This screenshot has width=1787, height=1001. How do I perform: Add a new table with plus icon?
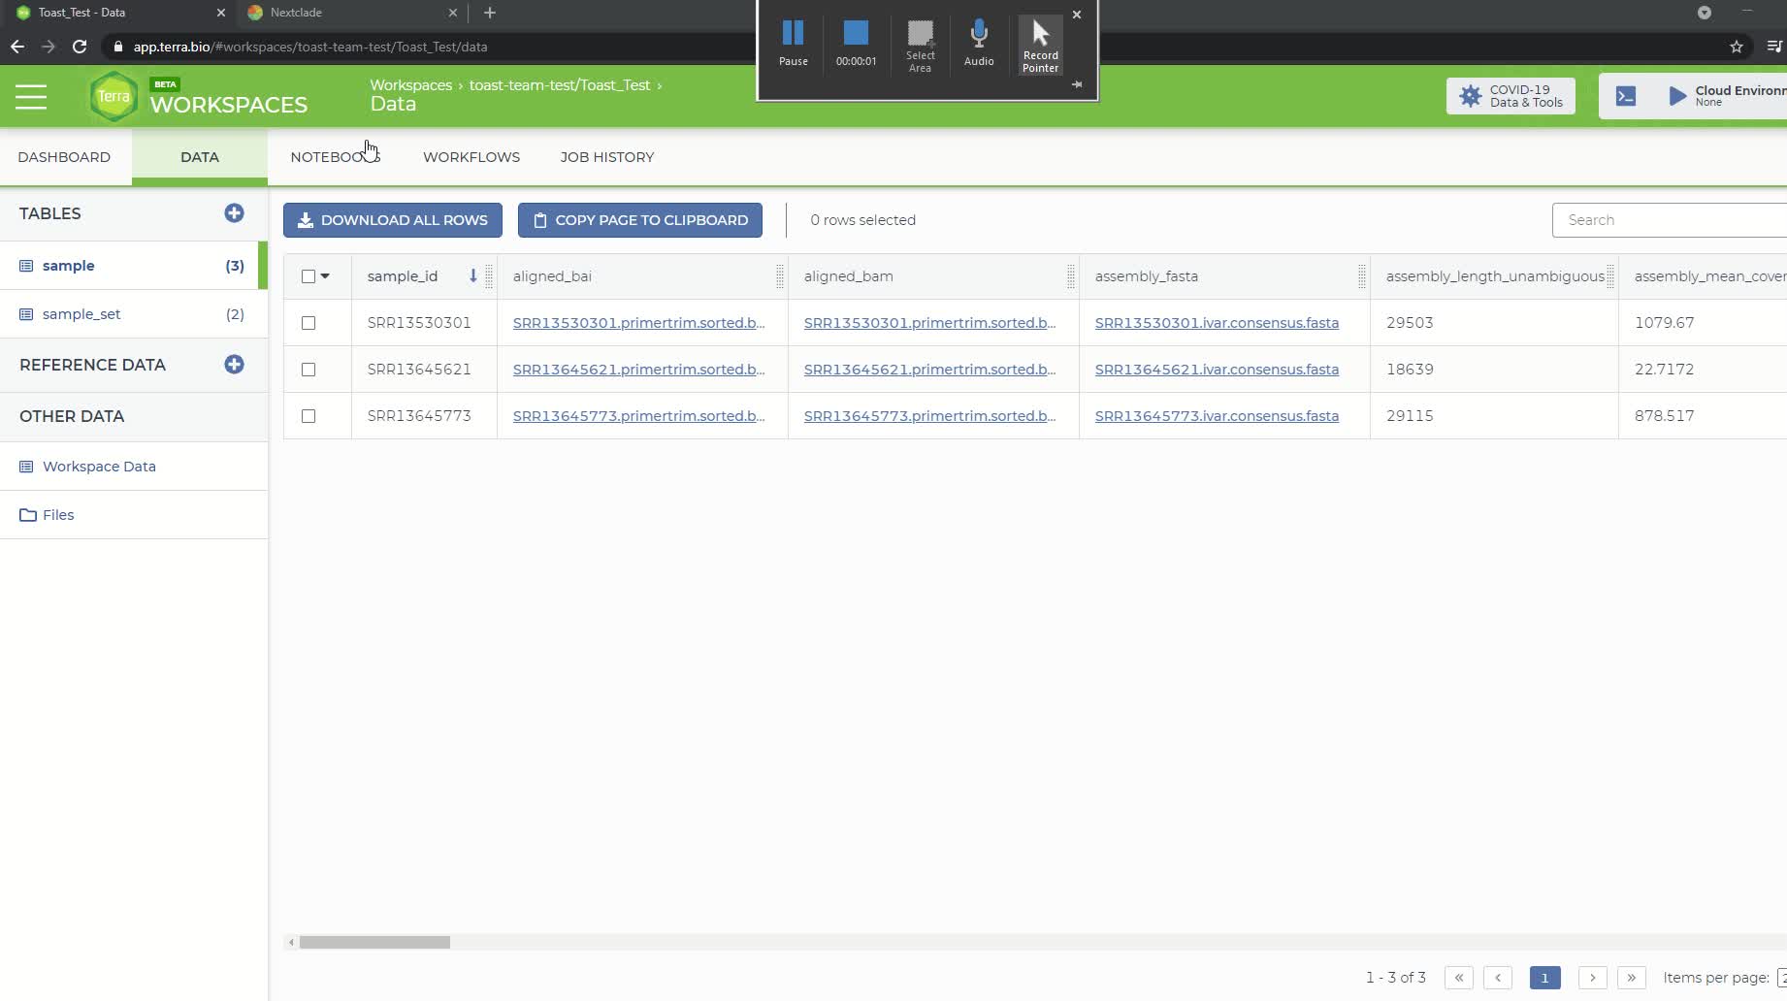coord(234,213)
